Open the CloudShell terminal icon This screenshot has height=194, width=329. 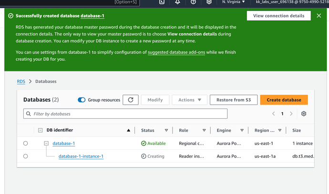(x=162, y=2)
